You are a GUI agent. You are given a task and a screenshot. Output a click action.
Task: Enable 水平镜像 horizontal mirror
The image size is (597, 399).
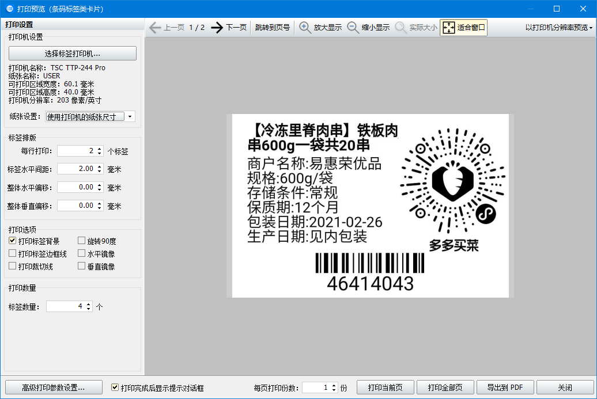81,253
